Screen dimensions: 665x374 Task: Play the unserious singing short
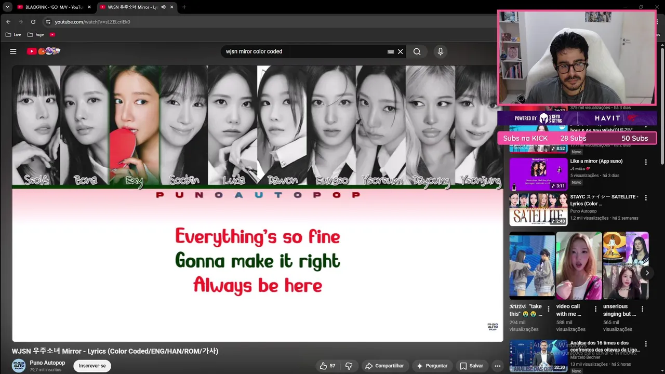coord(626,266)
